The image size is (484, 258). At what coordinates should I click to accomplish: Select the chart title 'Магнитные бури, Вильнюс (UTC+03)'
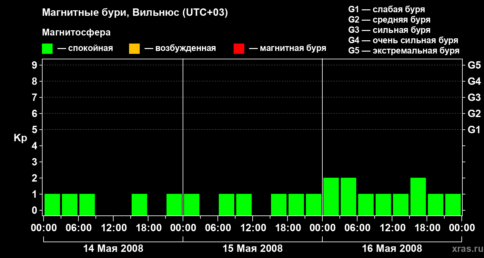coord(135,13)
